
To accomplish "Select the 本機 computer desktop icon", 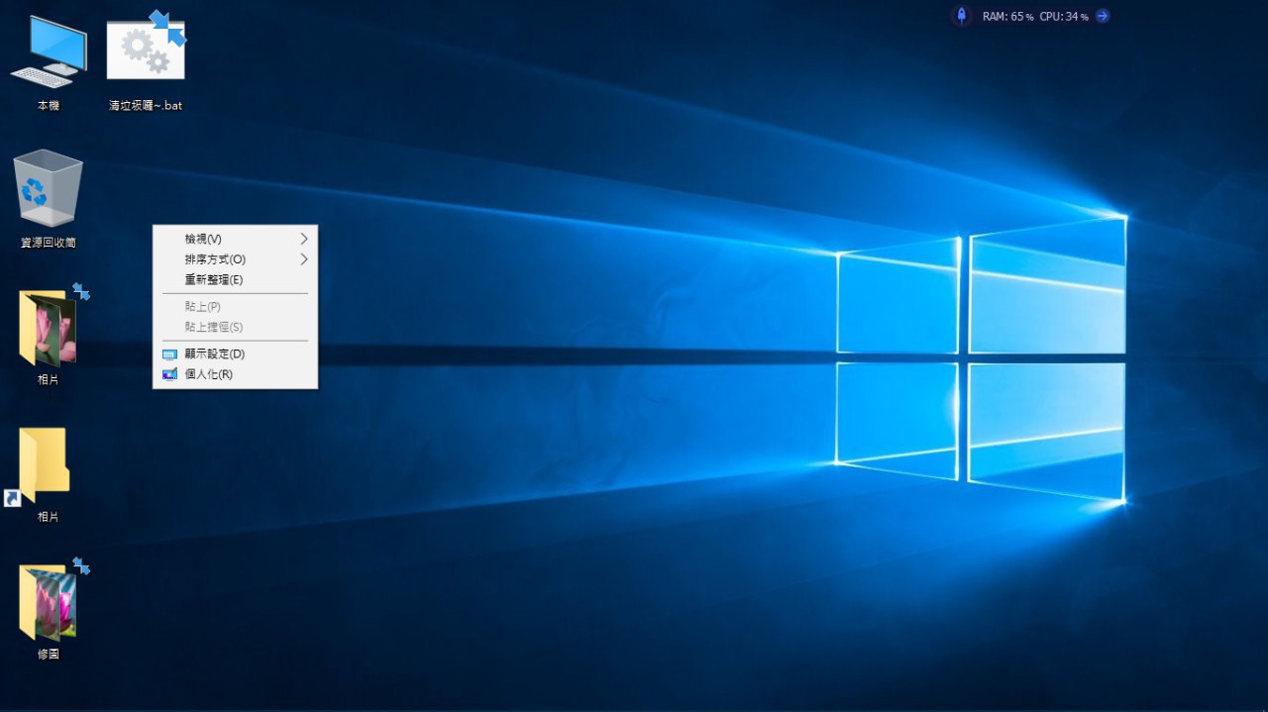I will [x=48, y=61].
